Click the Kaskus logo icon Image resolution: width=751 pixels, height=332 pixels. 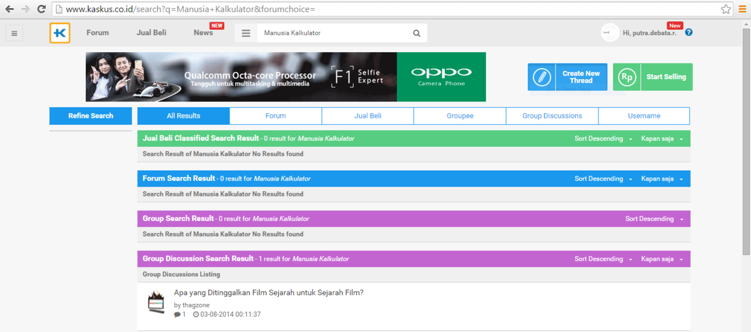pos(60,33)
